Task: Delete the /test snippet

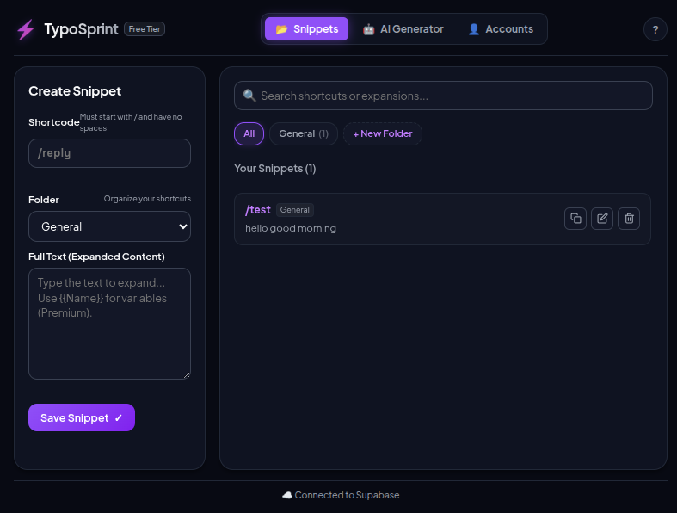Action: (629, 219)
